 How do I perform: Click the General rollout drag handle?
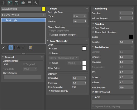click(x=42, y=57)
